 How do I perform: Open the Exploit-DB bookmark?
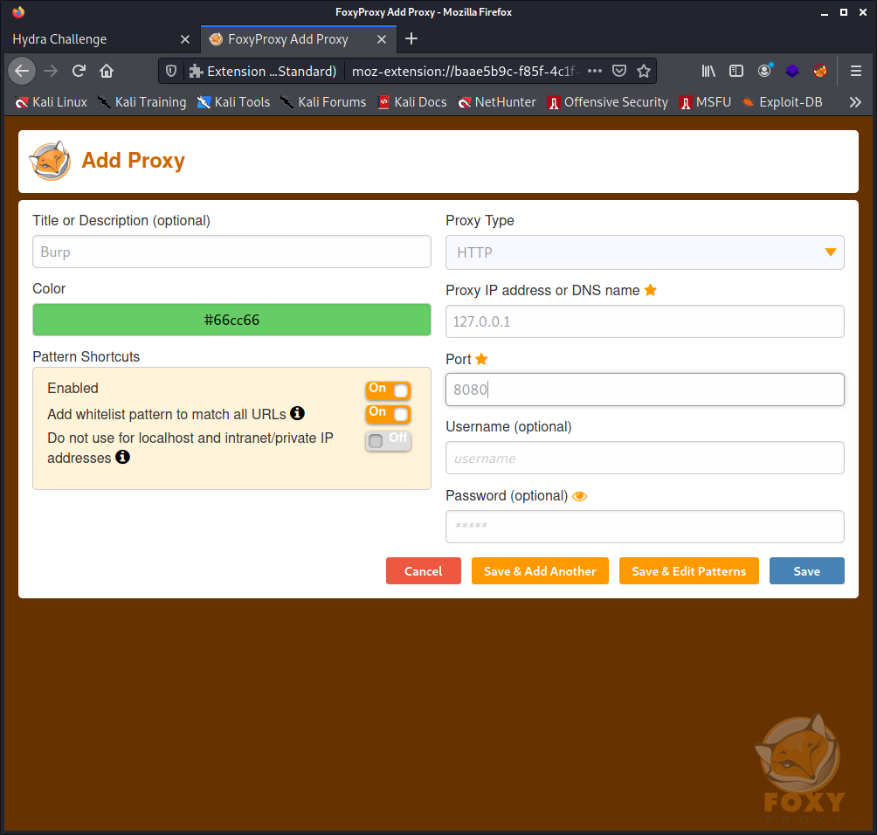point(782,102)
